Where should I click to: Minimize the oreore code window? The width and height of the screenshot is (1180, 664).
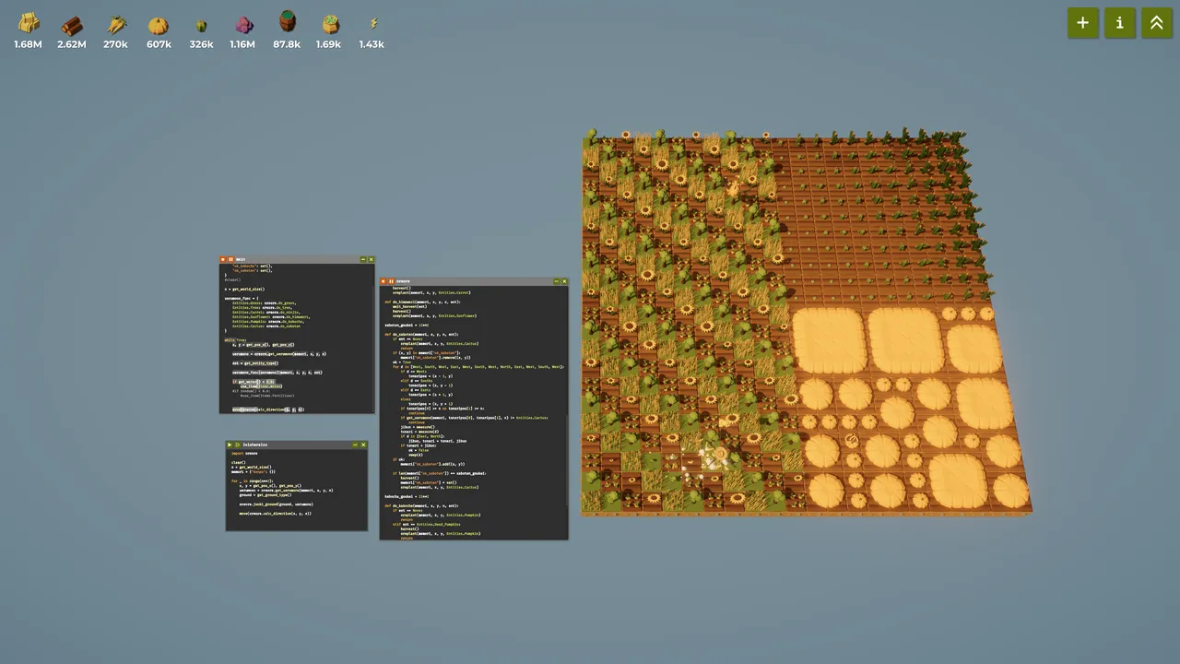[556, 281]
